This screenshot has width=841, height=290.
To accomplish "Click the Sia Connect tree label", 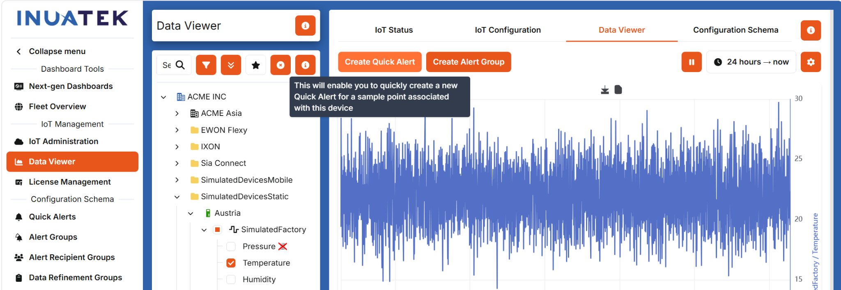I will [x=223, y=163].
